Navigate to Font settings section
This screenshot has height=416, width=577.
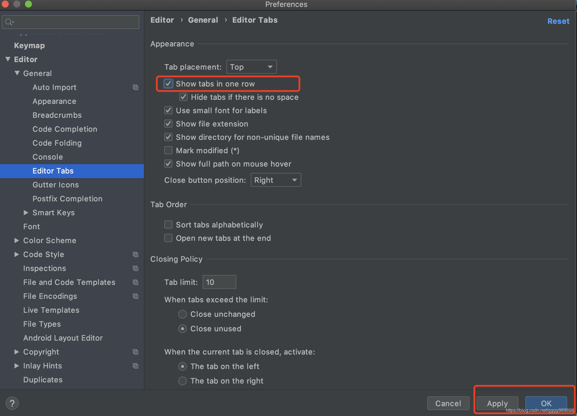[31, 226]
